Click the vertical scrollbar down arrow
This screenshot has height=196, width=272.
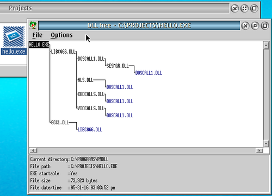266,143
